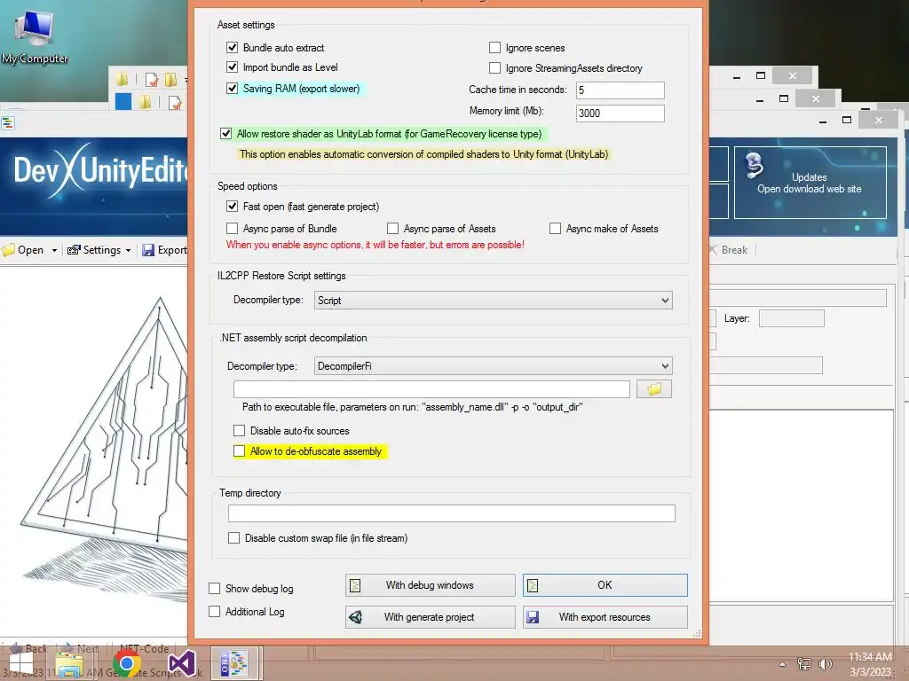This screenshot has height=681, width=909.
Task: Click the Open folder icon in main toolbar
Action: pyautogui.click(x=8, y=250)
